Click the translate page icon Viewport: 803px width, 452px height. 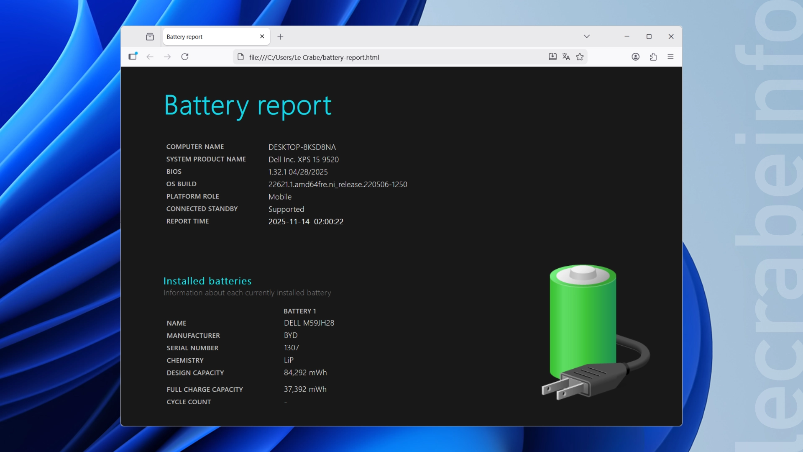(x=566, y=57)
